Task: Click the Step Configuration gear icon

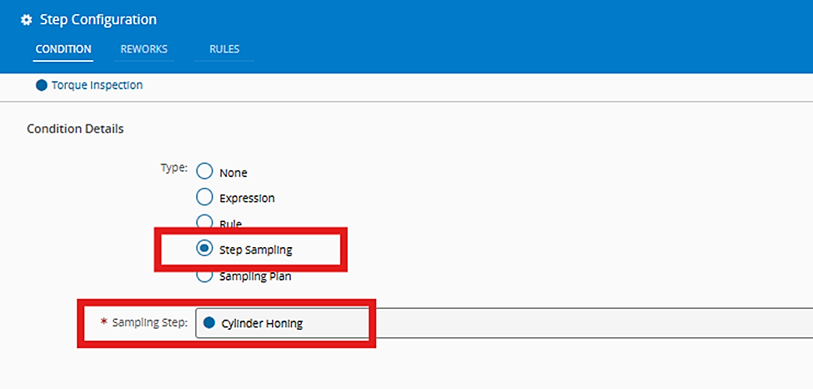Action: (28, 20)
